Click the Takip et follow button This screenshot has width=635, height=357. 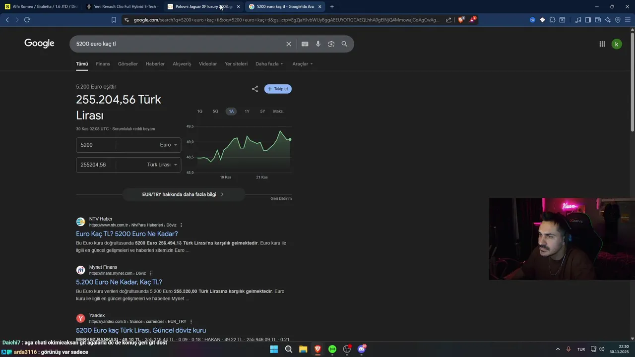pyautogui.click(x=278, y=89)
